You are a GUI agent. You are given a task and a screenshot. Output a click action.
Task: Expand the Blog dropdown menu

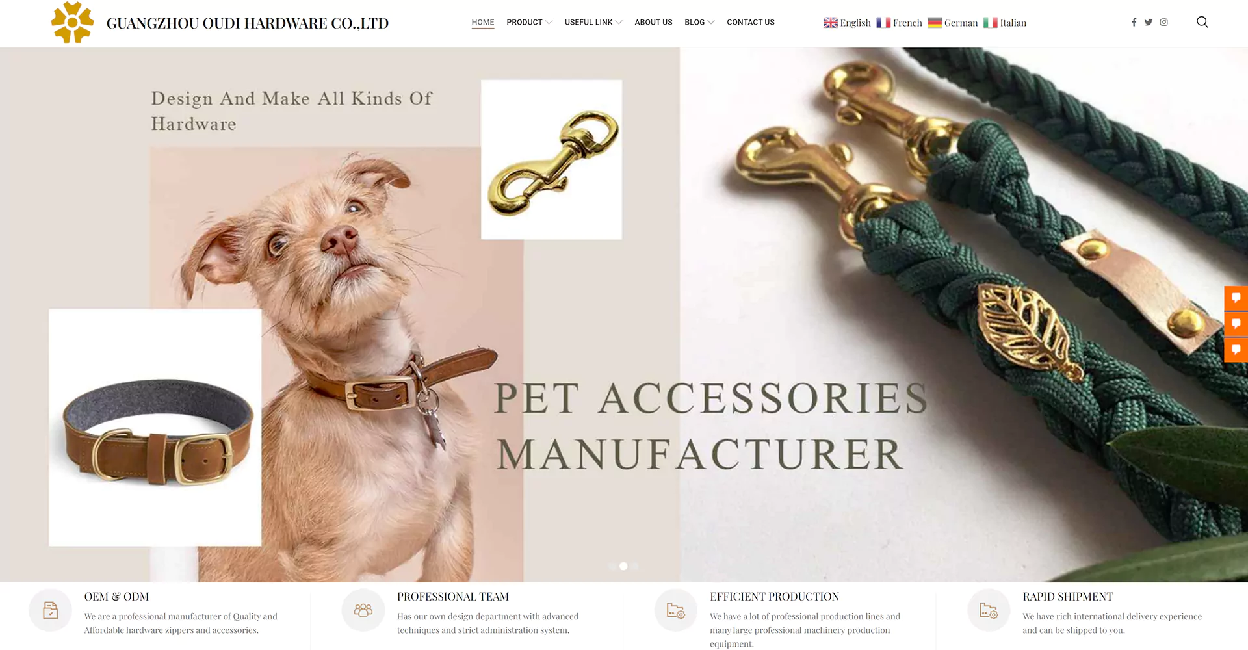pyautogui.click(x=699, y=22)
